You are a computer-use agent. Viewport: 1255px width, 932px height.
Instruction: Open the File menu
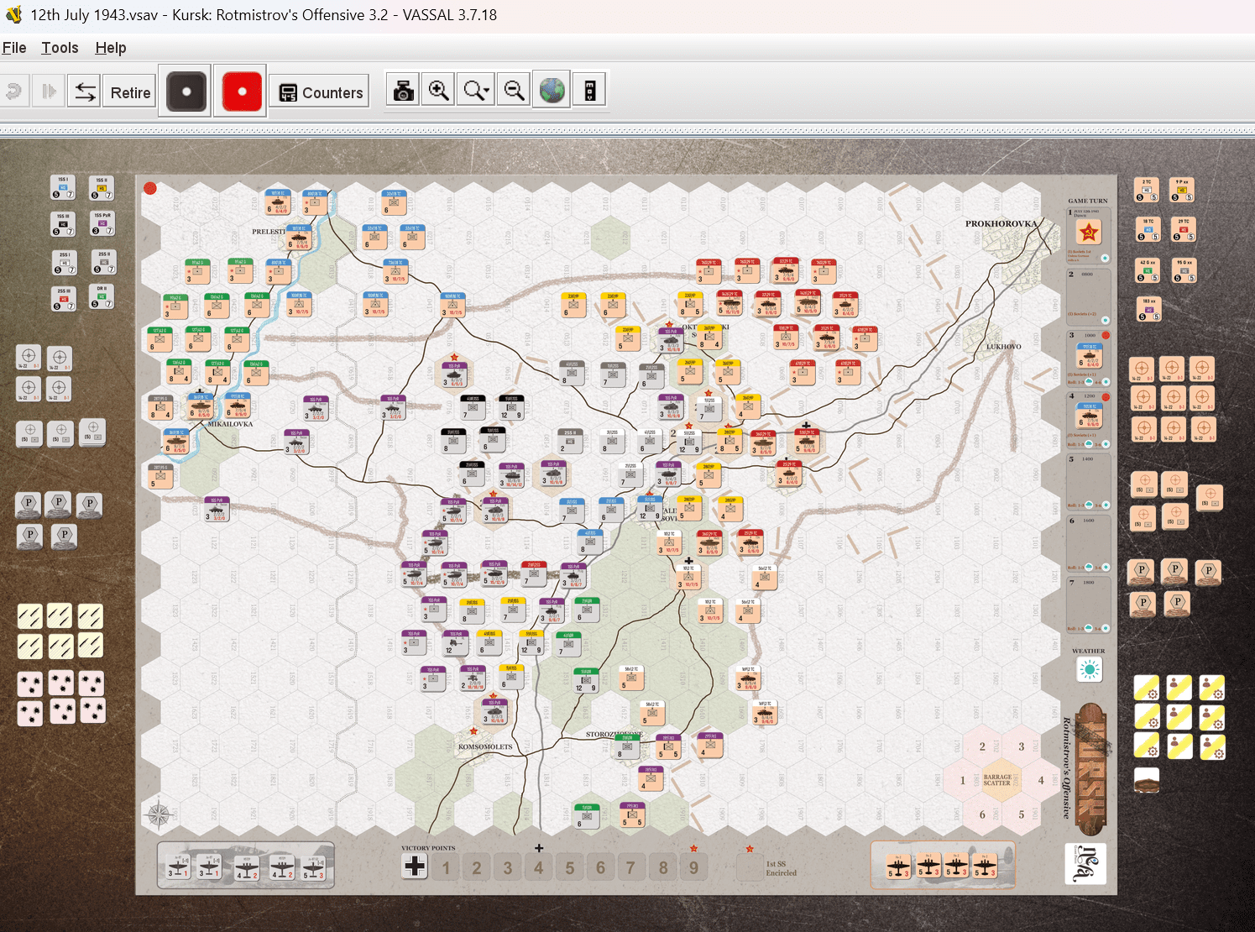(14, 48)
